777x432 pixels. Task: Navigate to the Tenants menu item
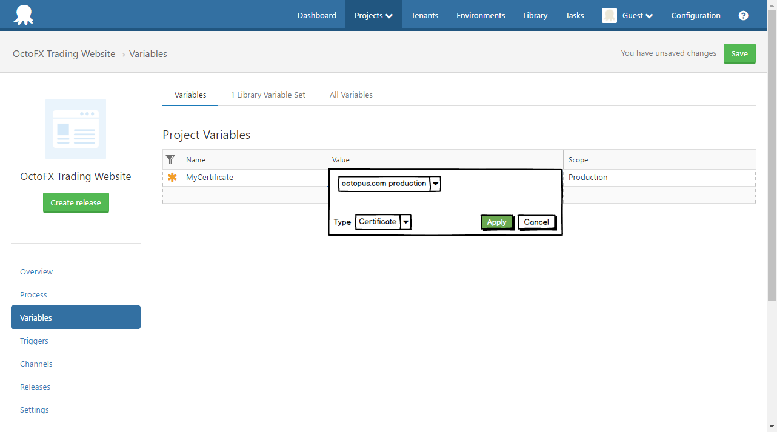[x=424, y=15]
